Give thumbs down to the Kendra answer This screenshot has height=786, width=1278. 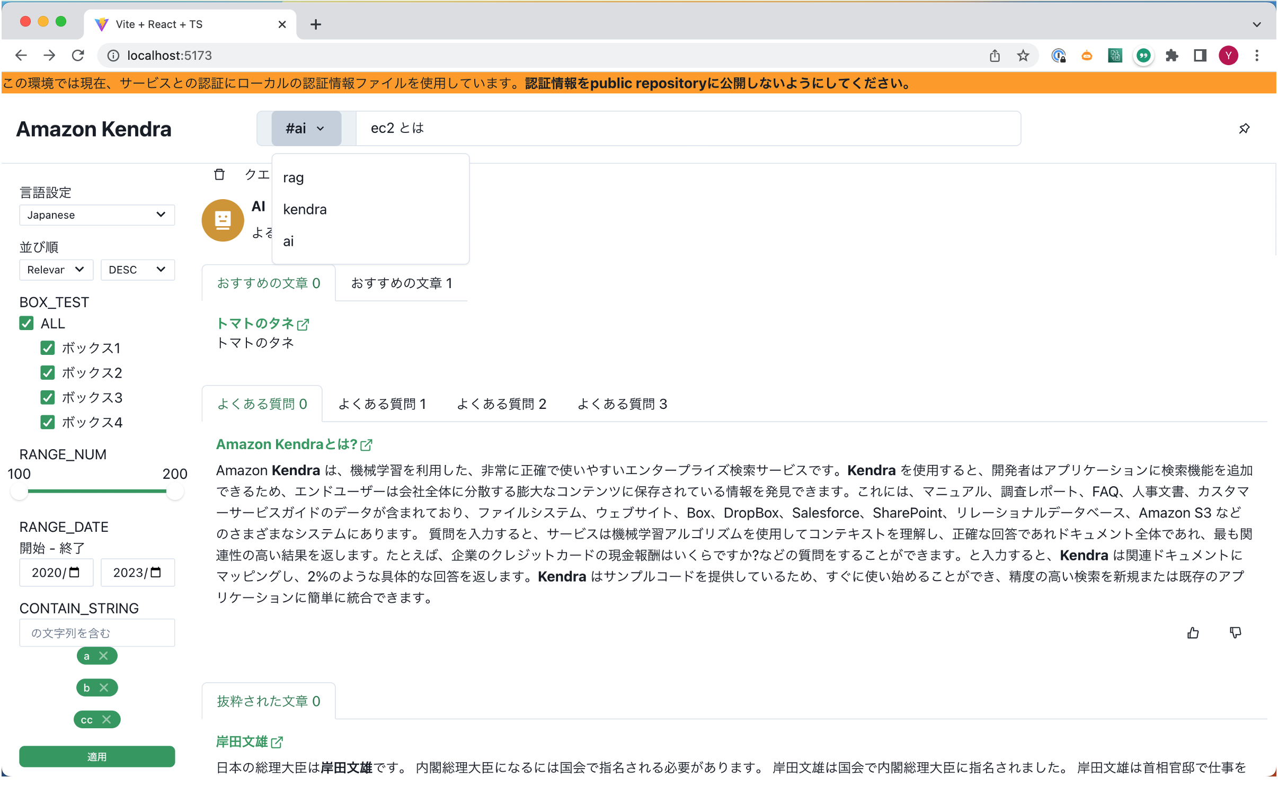[1235, 633]
